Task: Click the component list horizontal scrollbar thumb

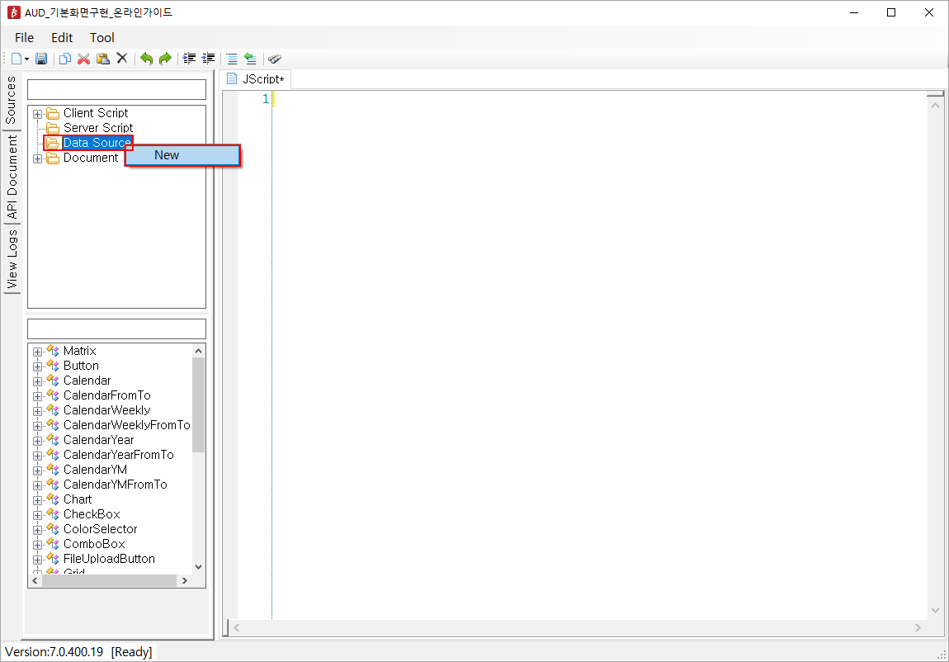Action: point(109,580)
